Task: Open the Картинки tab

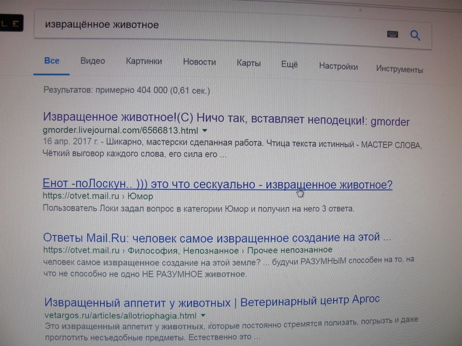Action: point(144,61)
